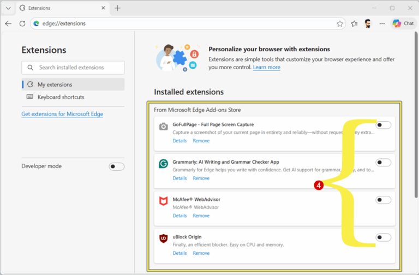
Task: Click the Installed extensions heading
Action: click(x=189, y=92)
